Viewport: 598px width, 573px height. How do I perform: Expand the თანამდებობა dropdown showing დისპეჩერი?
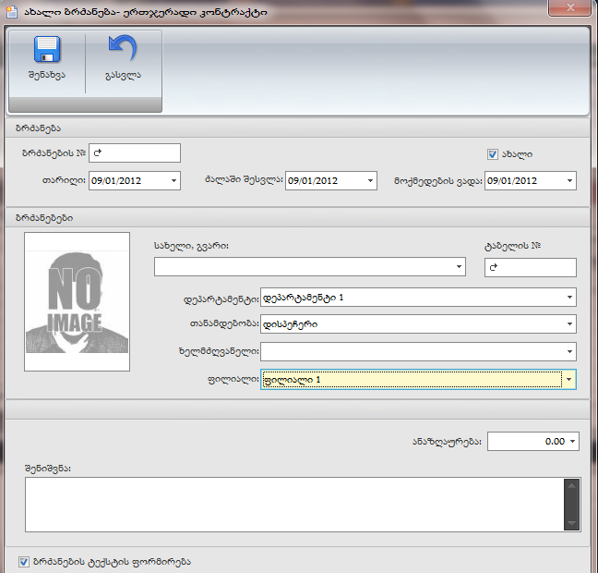click(x=569, y=324)
